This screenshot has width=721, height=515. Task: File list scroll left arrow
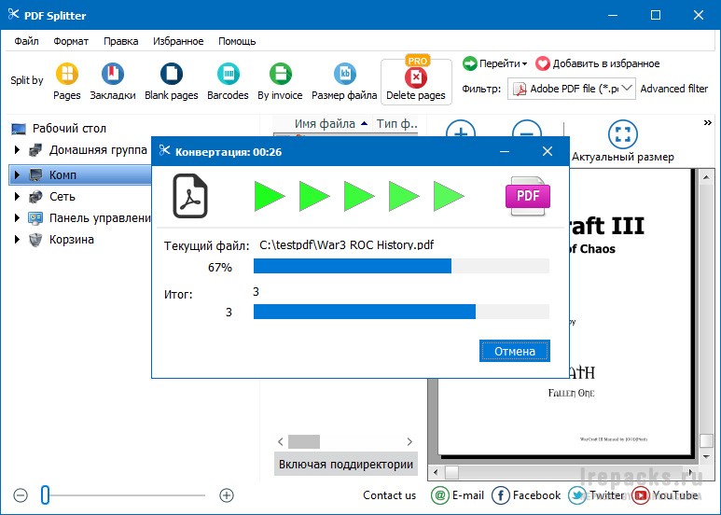point(281,442)
